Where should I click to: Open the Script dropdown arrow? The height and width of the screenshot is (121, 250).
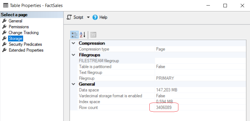pos(88,18)
